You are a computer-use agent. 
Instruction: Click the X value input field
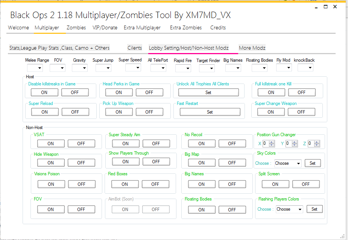[x=266, y=144]
